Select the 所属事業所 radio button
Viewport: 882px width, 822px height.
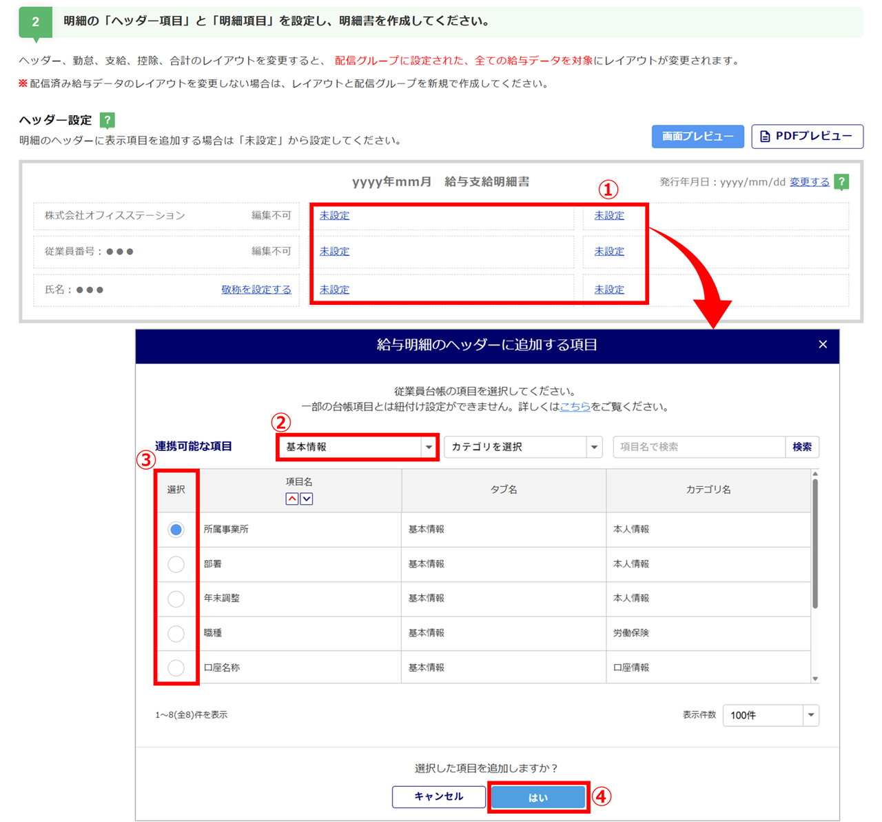tap(176, 530)
